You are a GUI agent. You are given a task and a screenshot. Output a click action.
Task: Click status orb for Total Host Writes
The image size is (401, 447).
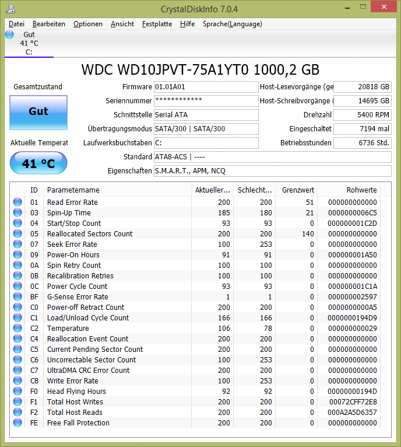[17, 401]
